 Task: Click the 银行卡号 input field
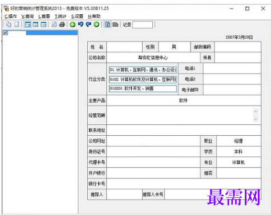[184, 184]
